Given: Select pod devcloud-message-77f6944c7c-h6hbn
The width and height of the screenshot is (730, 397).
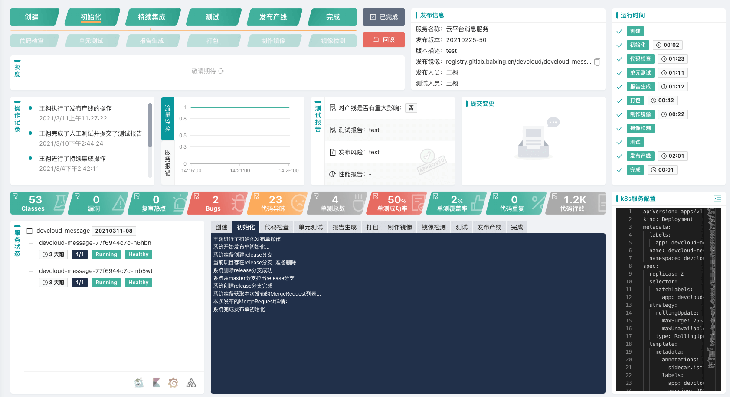Looking at the screenshot, I should click(x=95, y=243).
